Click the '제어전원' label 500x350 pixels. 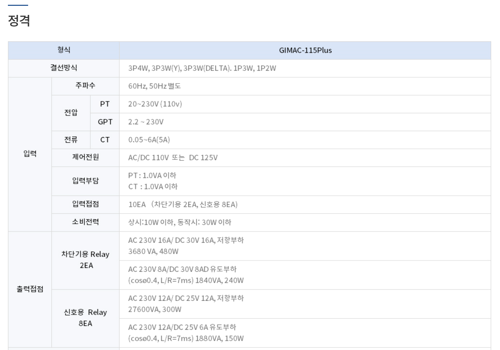[x=85, y=157]
